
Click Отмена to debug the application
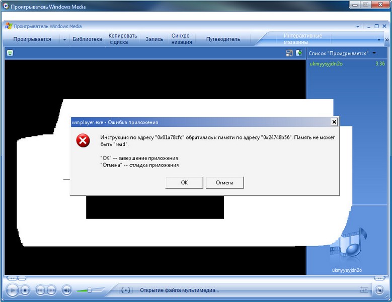point(224,183)
